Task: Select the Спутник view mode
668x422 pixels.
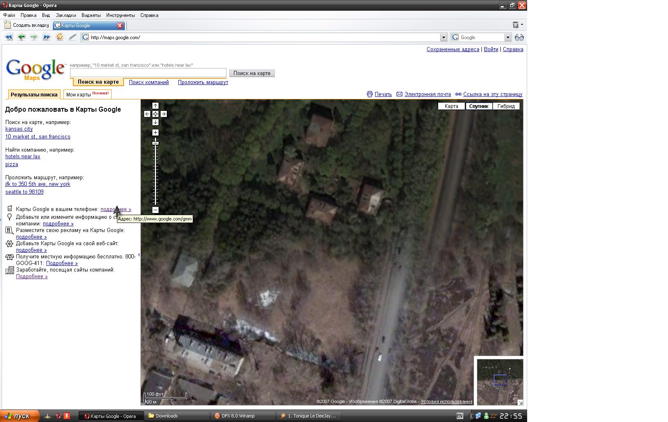Action: [479, 106]
